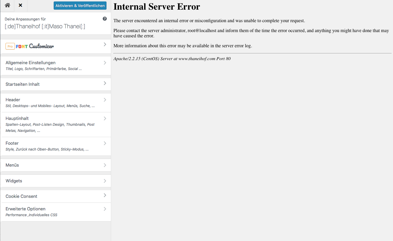The image size is (393, 241).
Task: Open the Widgets panel
Action: (x=56, y=181)
